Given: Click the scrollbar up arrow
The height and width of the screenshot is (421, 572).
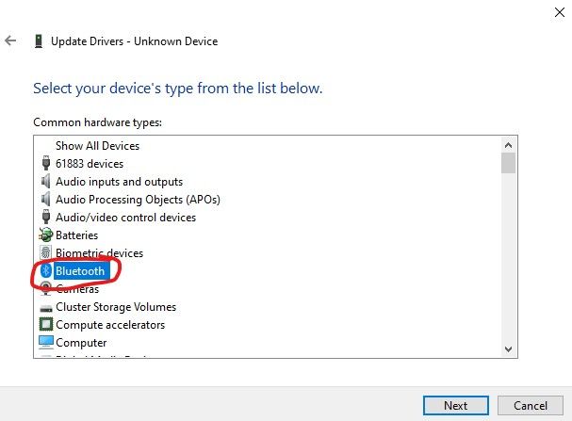Looking at the screenshot, I should pos(508,145).
